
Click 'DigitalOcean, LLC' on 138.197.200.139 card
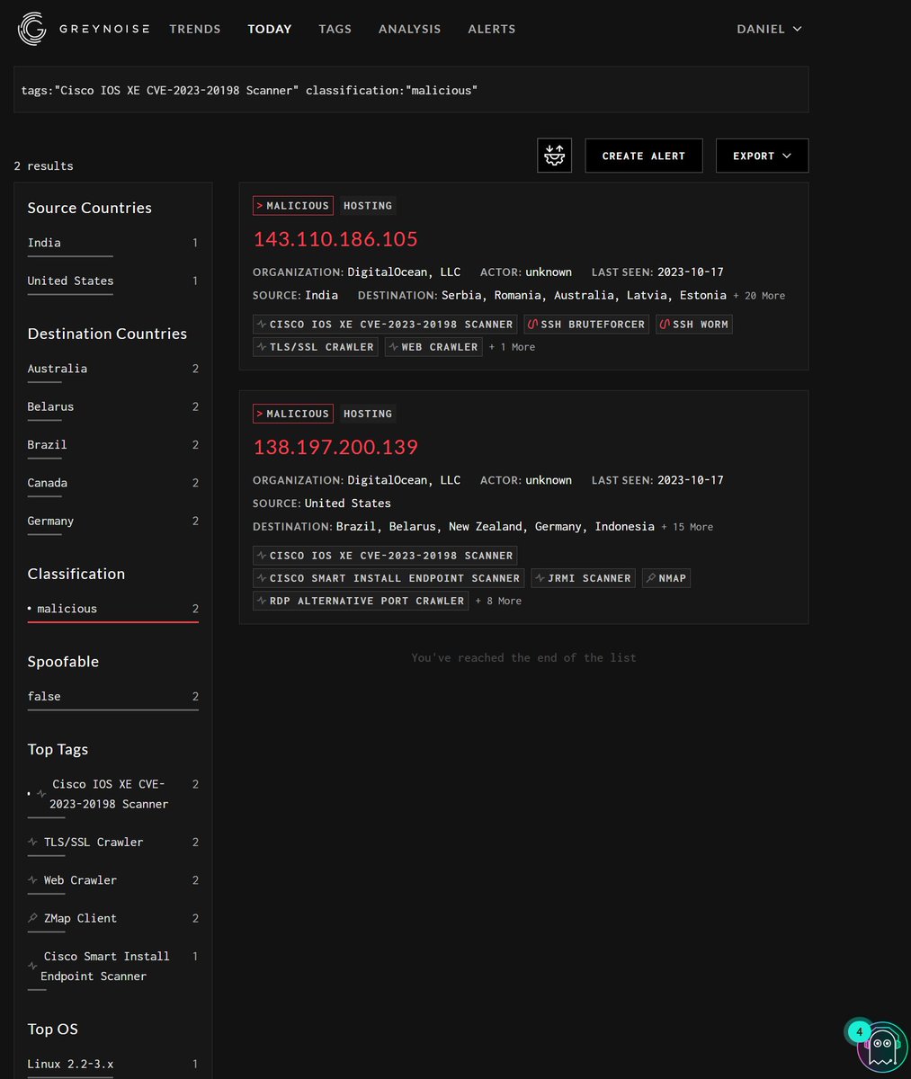[404, 480]
